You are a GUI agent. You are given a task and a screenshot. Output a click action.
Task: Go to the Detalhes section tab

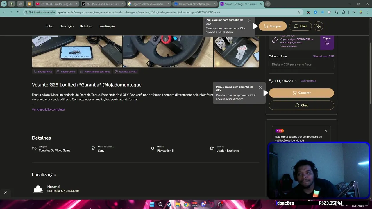[x=86, y=26]
